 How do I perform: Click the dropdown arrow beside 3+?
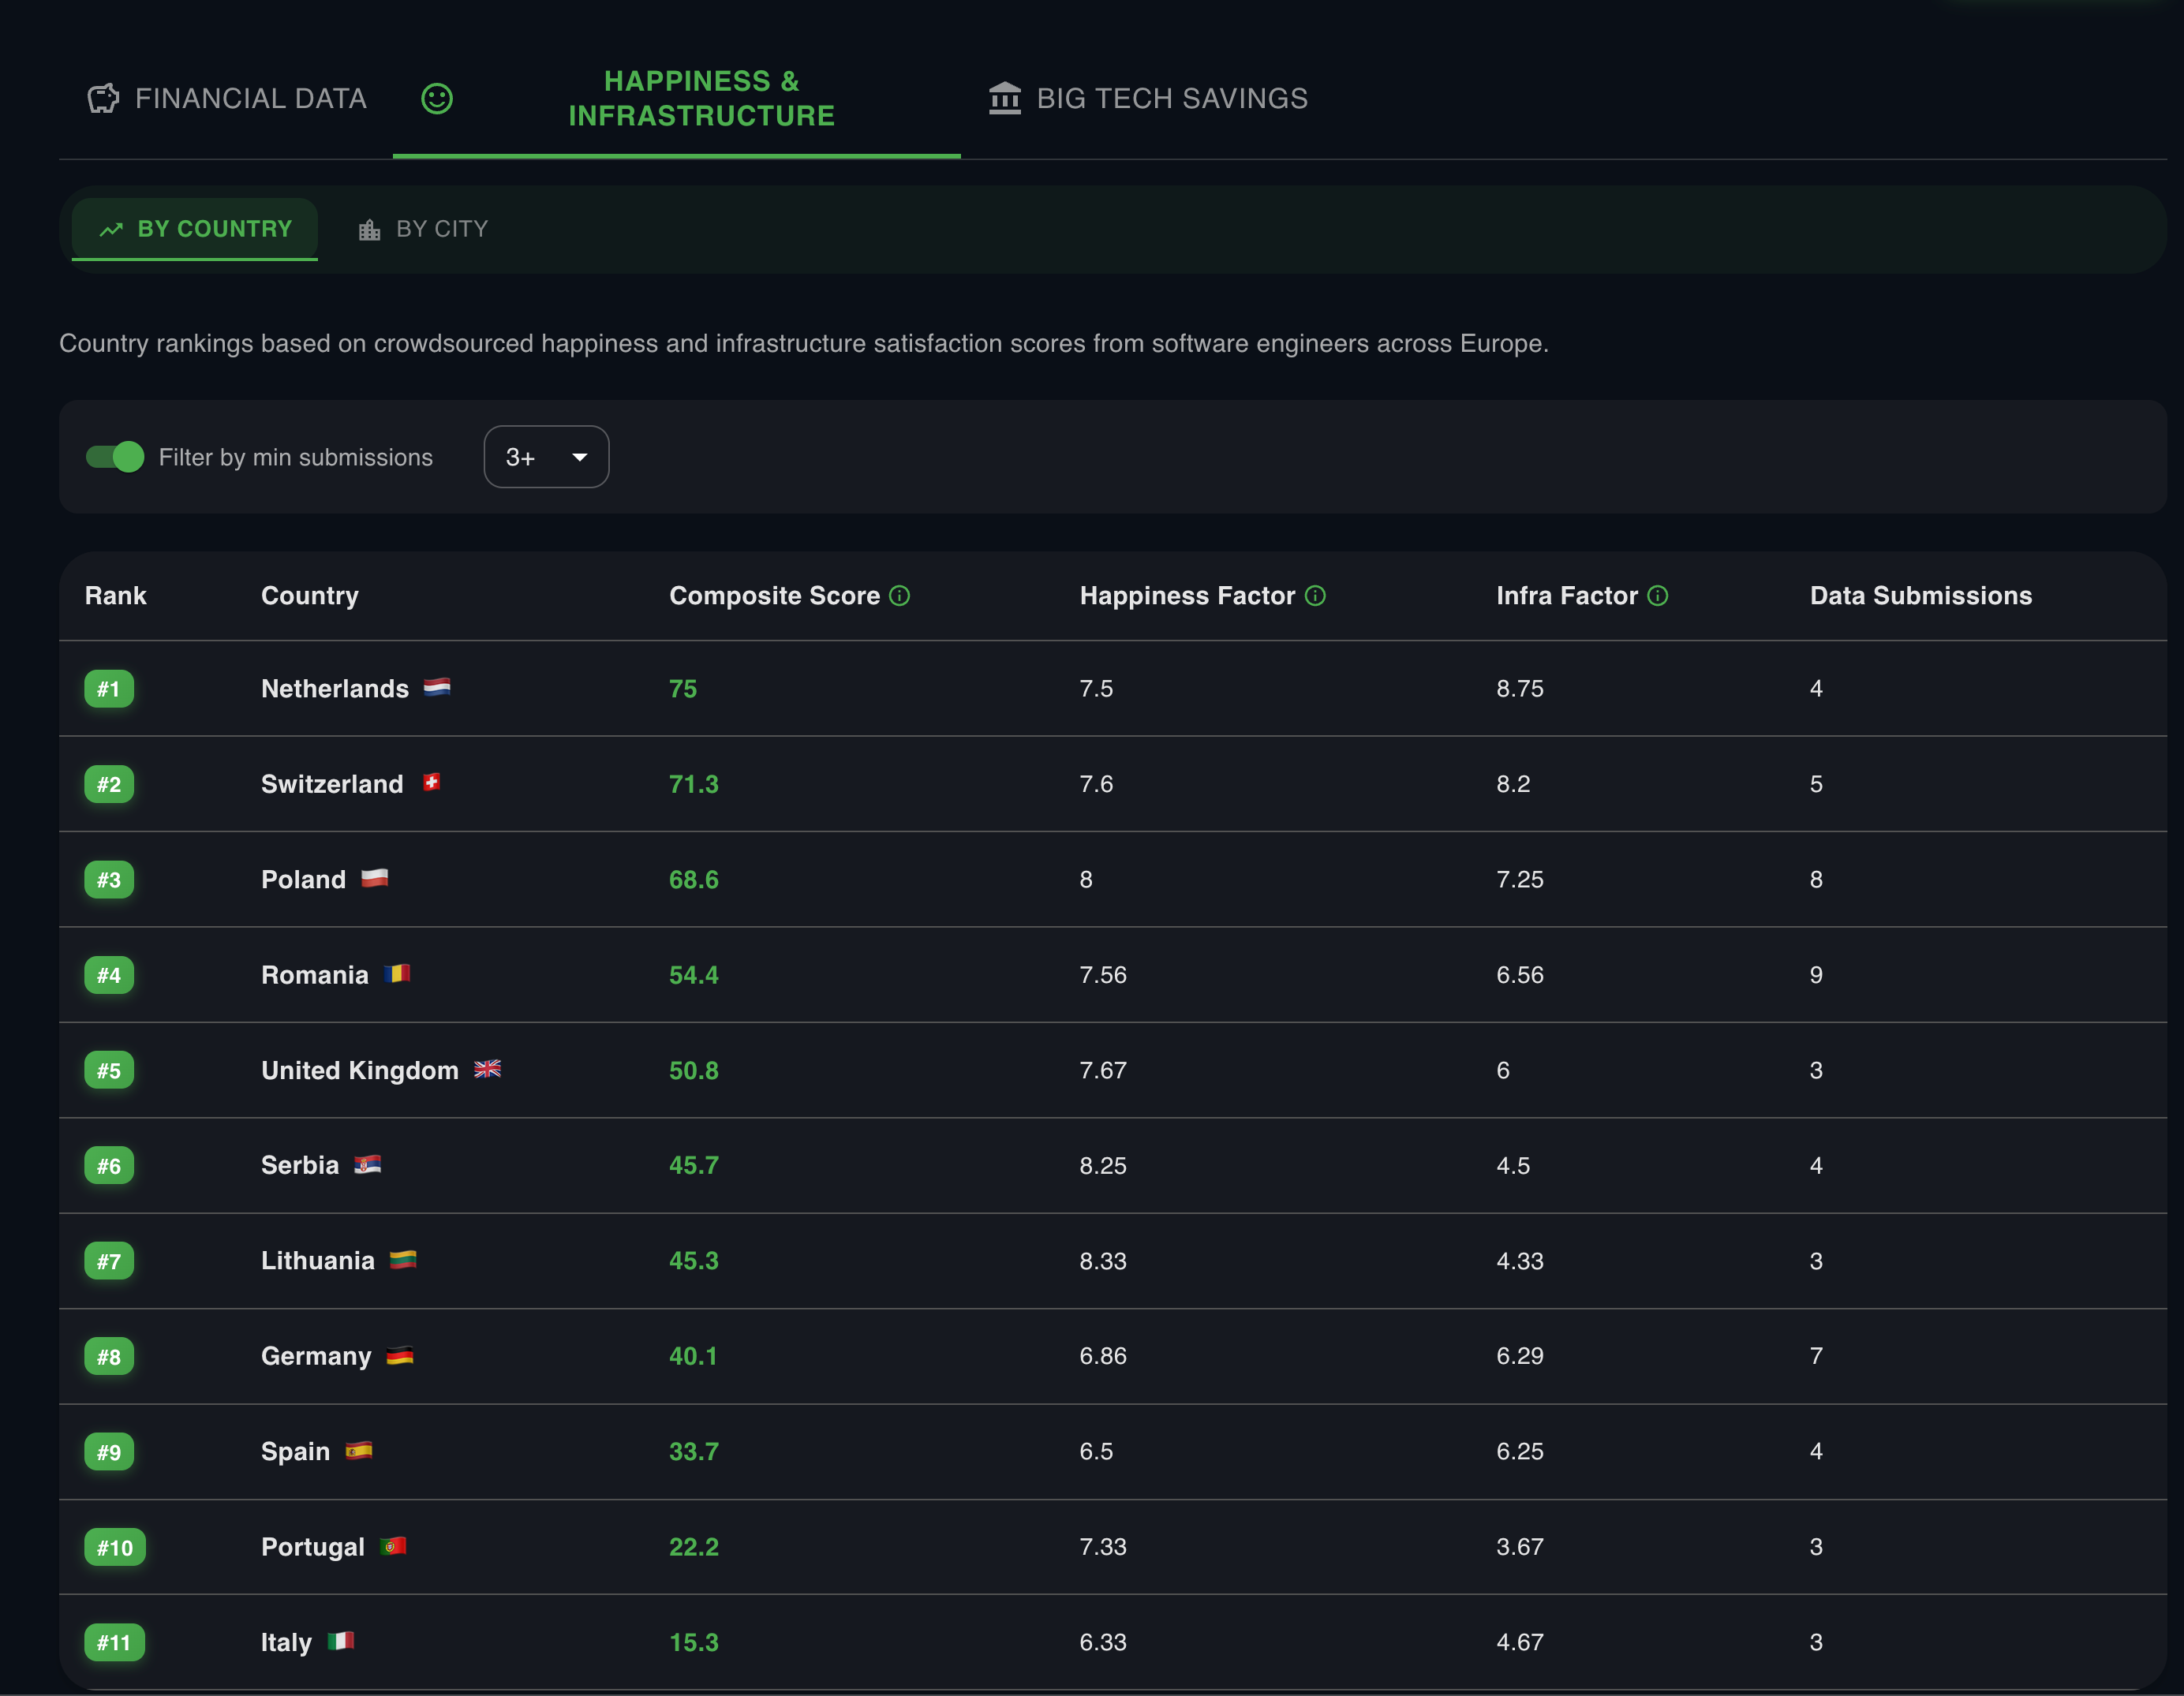pos(579,457)
